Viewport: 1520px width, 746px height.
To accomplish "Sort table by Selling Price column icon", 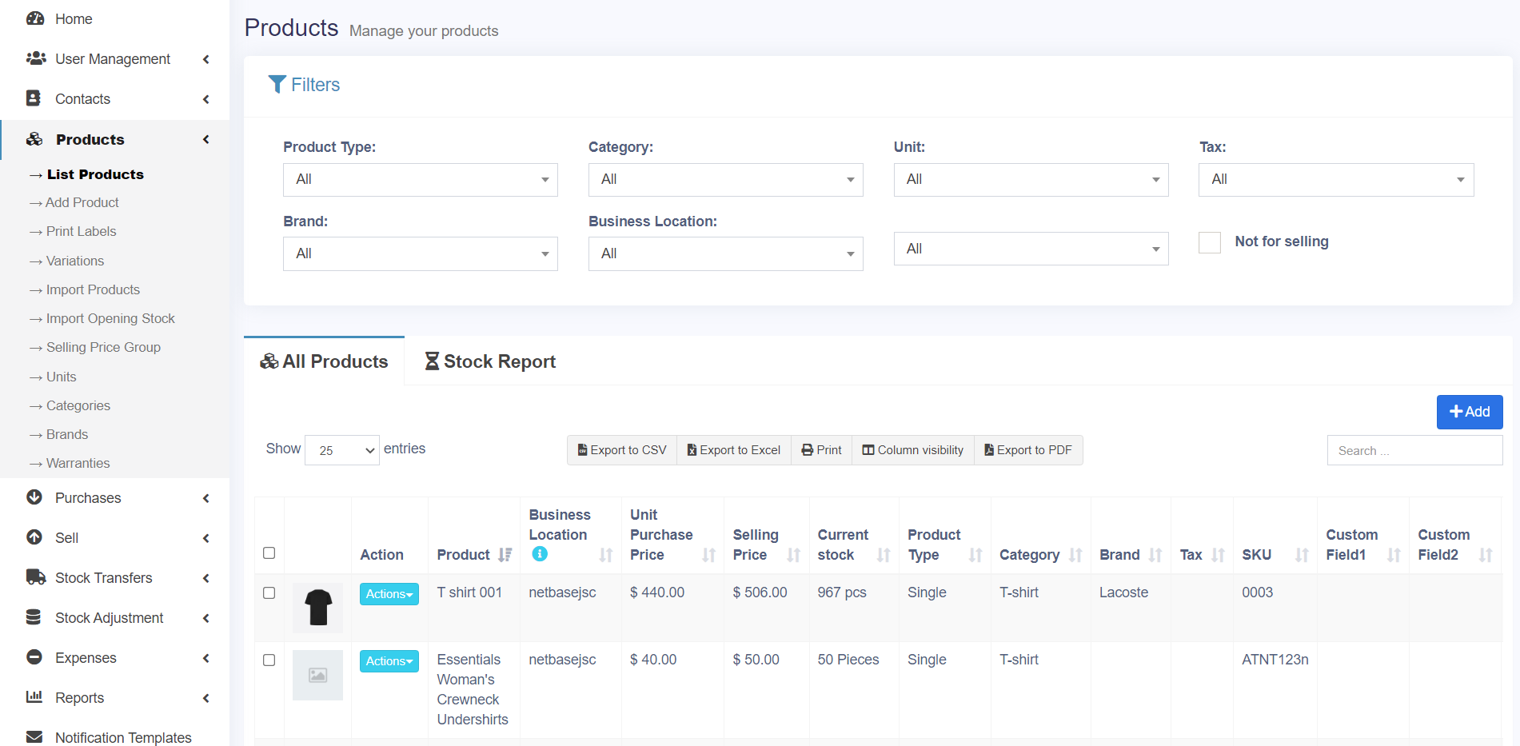I will tap(793, 555).
